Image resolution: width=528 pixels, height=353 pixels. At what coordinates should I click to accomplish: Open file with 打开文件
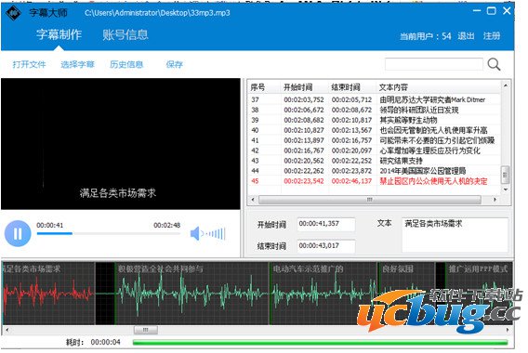29,64
